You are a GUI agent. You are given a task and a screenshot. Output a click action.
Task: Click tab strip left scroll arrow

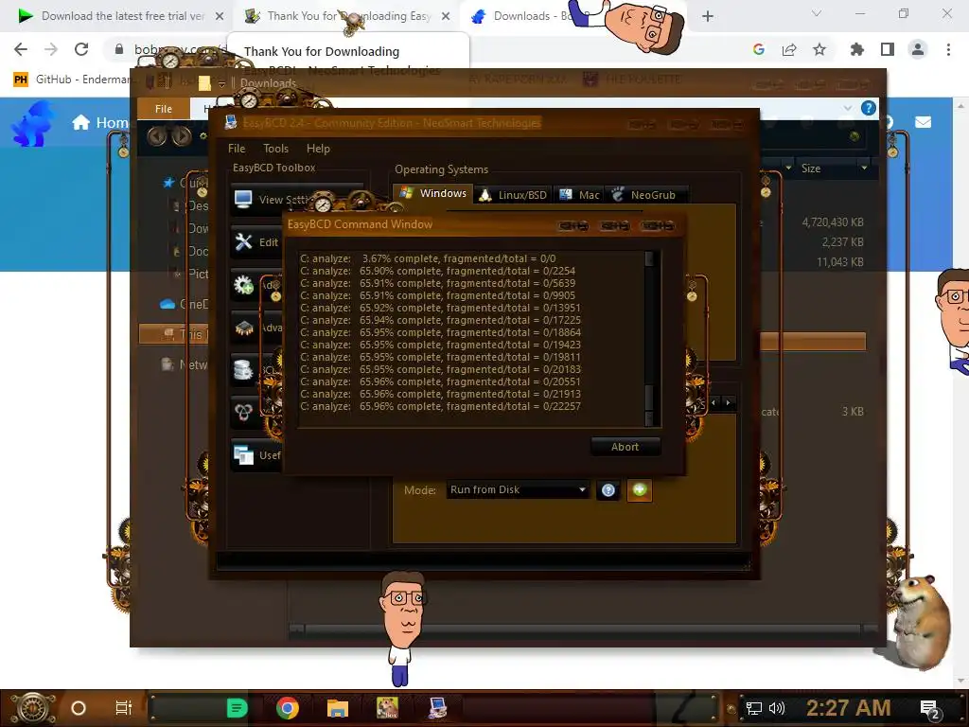(x=714, y=402)
